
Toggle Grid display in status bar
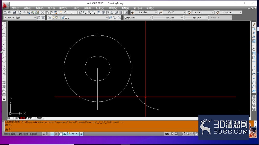coord(48,134)
